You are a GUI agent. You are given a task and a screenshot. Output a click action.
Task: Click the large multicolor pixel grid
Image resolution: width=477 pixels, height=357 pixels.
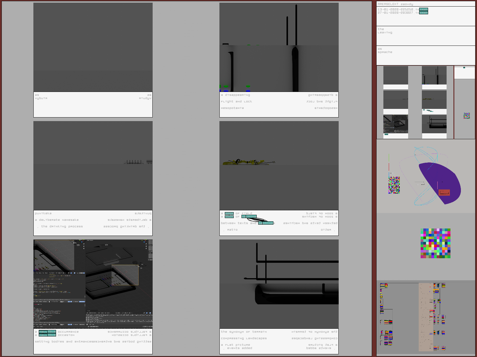(x=435, y=243)
